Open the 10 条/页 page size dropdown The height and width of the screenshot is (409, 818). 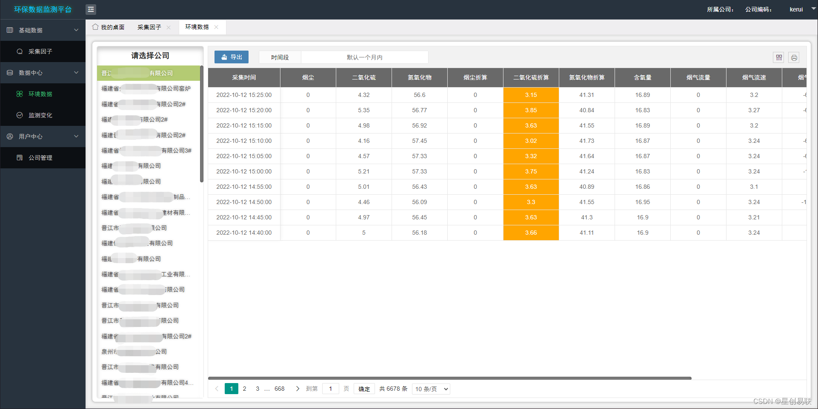pyautogui.click(x=431, y=389)
